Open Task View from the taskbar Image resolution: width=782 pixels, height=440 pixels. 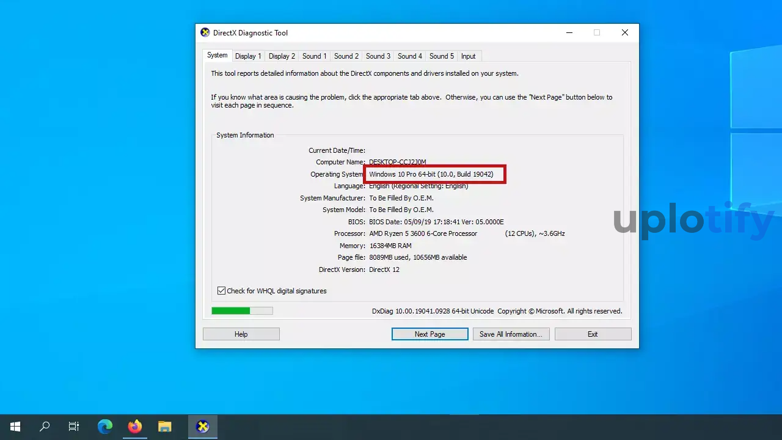pyautogui.click(x=74, y=427)
